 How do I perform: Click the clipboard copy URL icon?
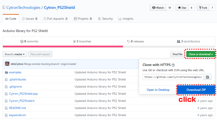(x=207, y=77)
